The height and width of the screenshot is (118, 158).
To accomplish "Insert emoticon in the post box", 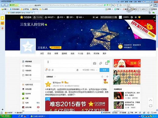I will pyautogui.click(x=46, y=70).
